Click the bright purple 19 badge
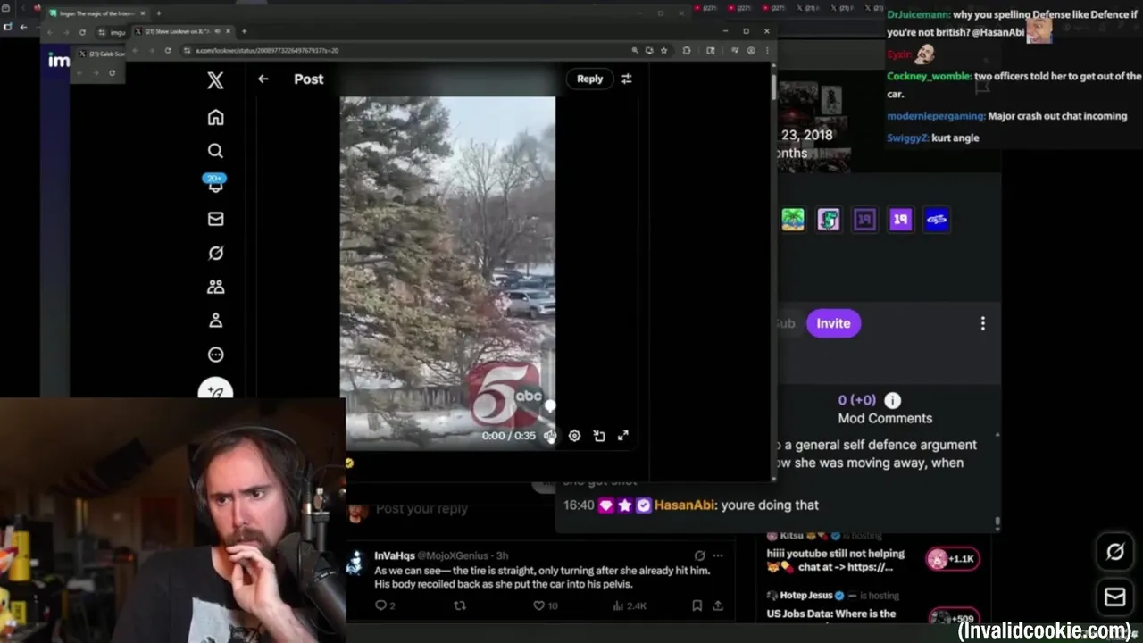This screenshot has width=1143, height=643. pyautogui.click(x=900, y=219)
